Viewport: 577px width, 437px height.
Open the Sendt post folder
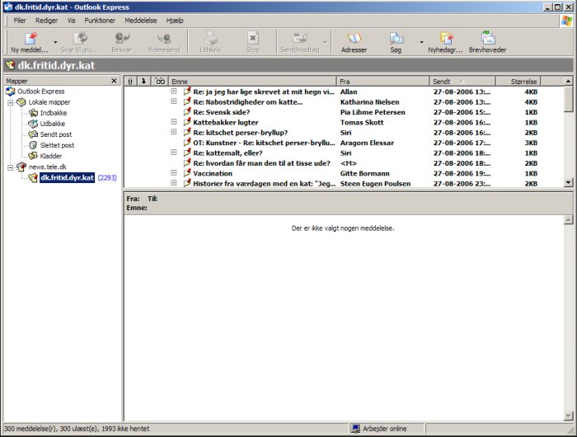(x=55, y=134)
